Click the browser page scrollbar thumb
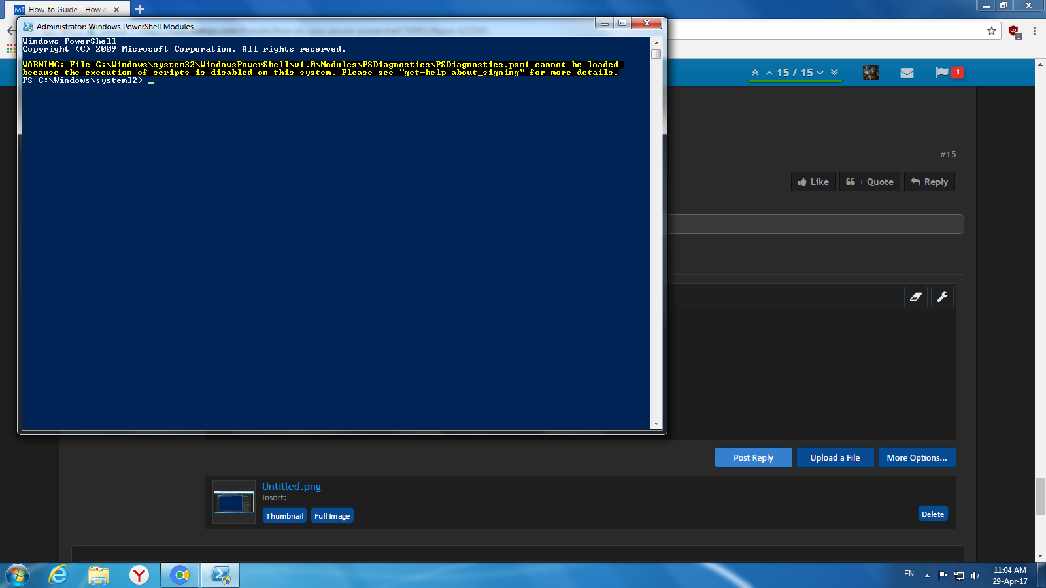Viewport: 1046px width, 588px height. pyautogui.click(x=1040, y=497)
